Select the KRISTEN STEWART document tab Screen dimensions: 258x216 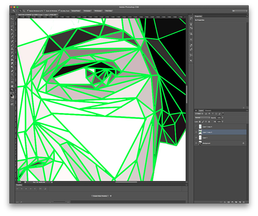pyautogui.click(x=37, y=15)
